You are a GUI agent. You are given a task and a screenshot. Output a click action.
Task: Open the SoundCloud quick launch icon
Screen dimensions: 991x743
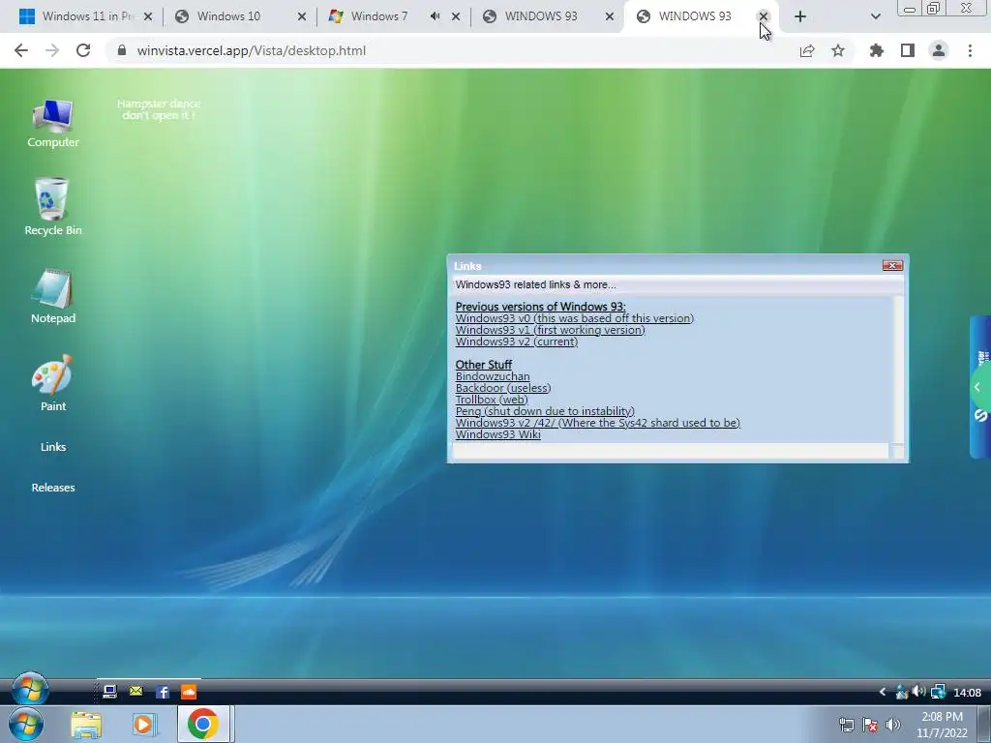189,692
